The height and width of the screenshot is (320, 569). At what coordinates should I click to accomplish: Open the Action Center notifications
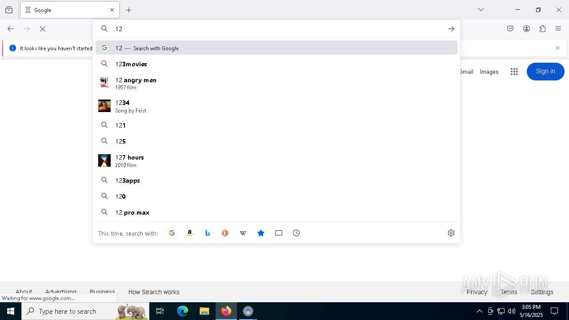[x=554, y=311]
